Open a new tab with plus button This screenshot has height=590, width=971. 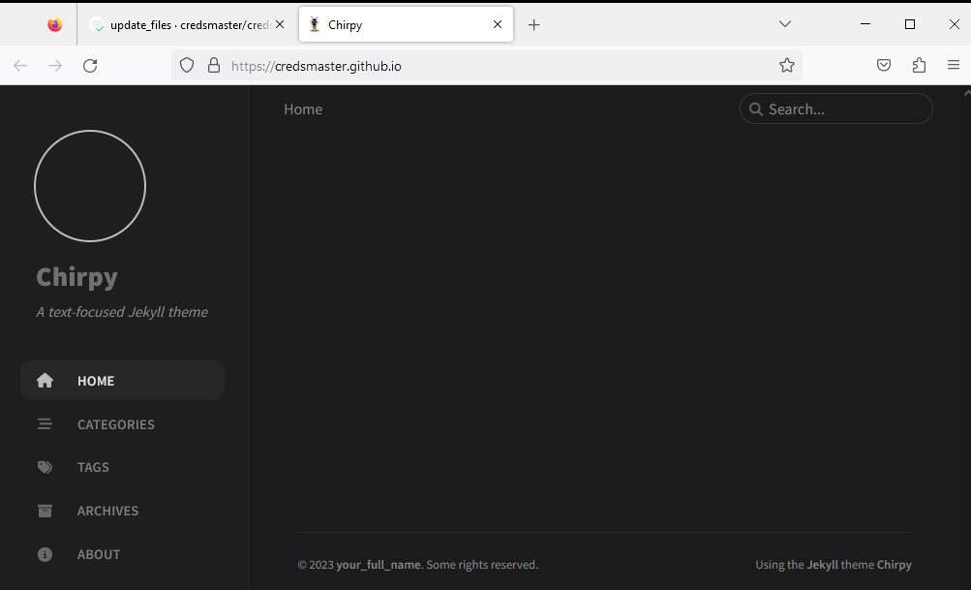533,25
